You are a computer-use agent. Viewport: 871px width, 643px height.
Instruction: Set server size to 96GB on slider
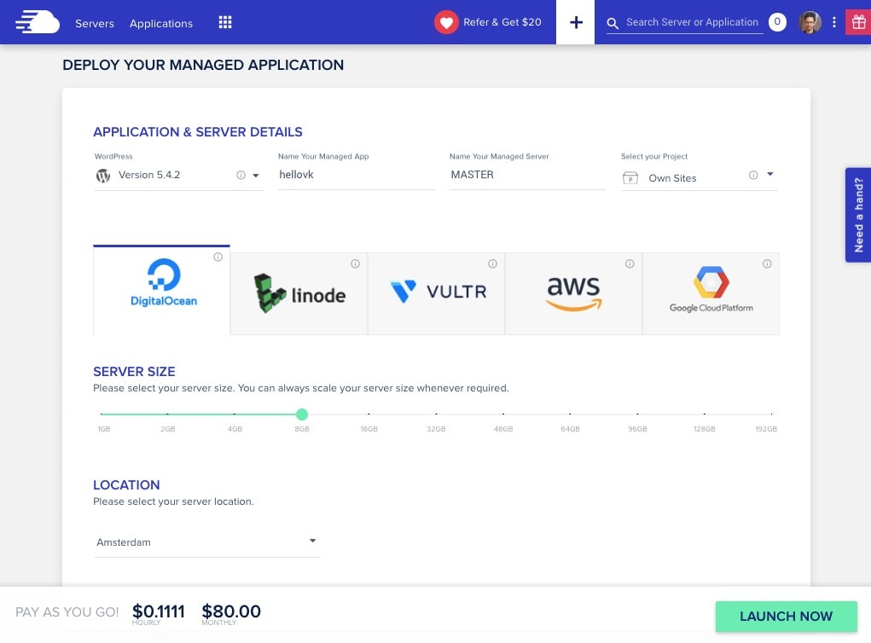637,414
